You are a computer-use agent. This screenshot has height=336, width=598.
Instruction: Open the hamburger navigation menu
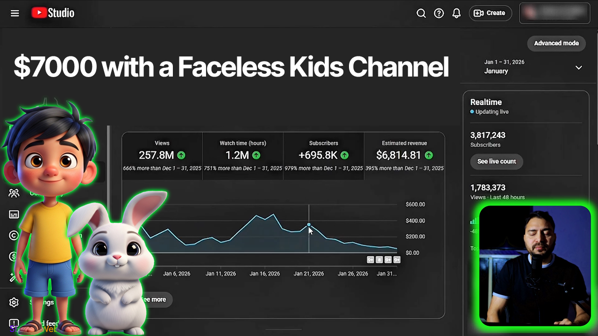point(15,13)
